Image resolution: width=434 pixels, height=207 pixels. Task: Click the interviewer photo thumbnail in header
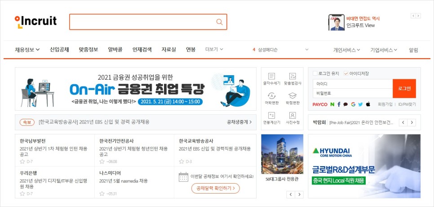[337, 22]
